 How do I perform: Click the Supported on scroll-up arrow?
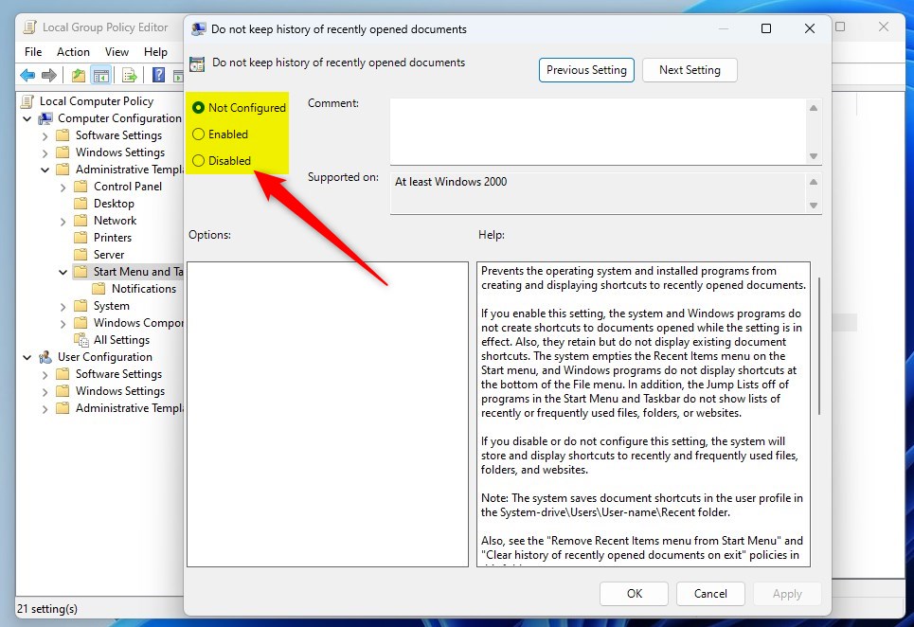[x=814, y=182]
